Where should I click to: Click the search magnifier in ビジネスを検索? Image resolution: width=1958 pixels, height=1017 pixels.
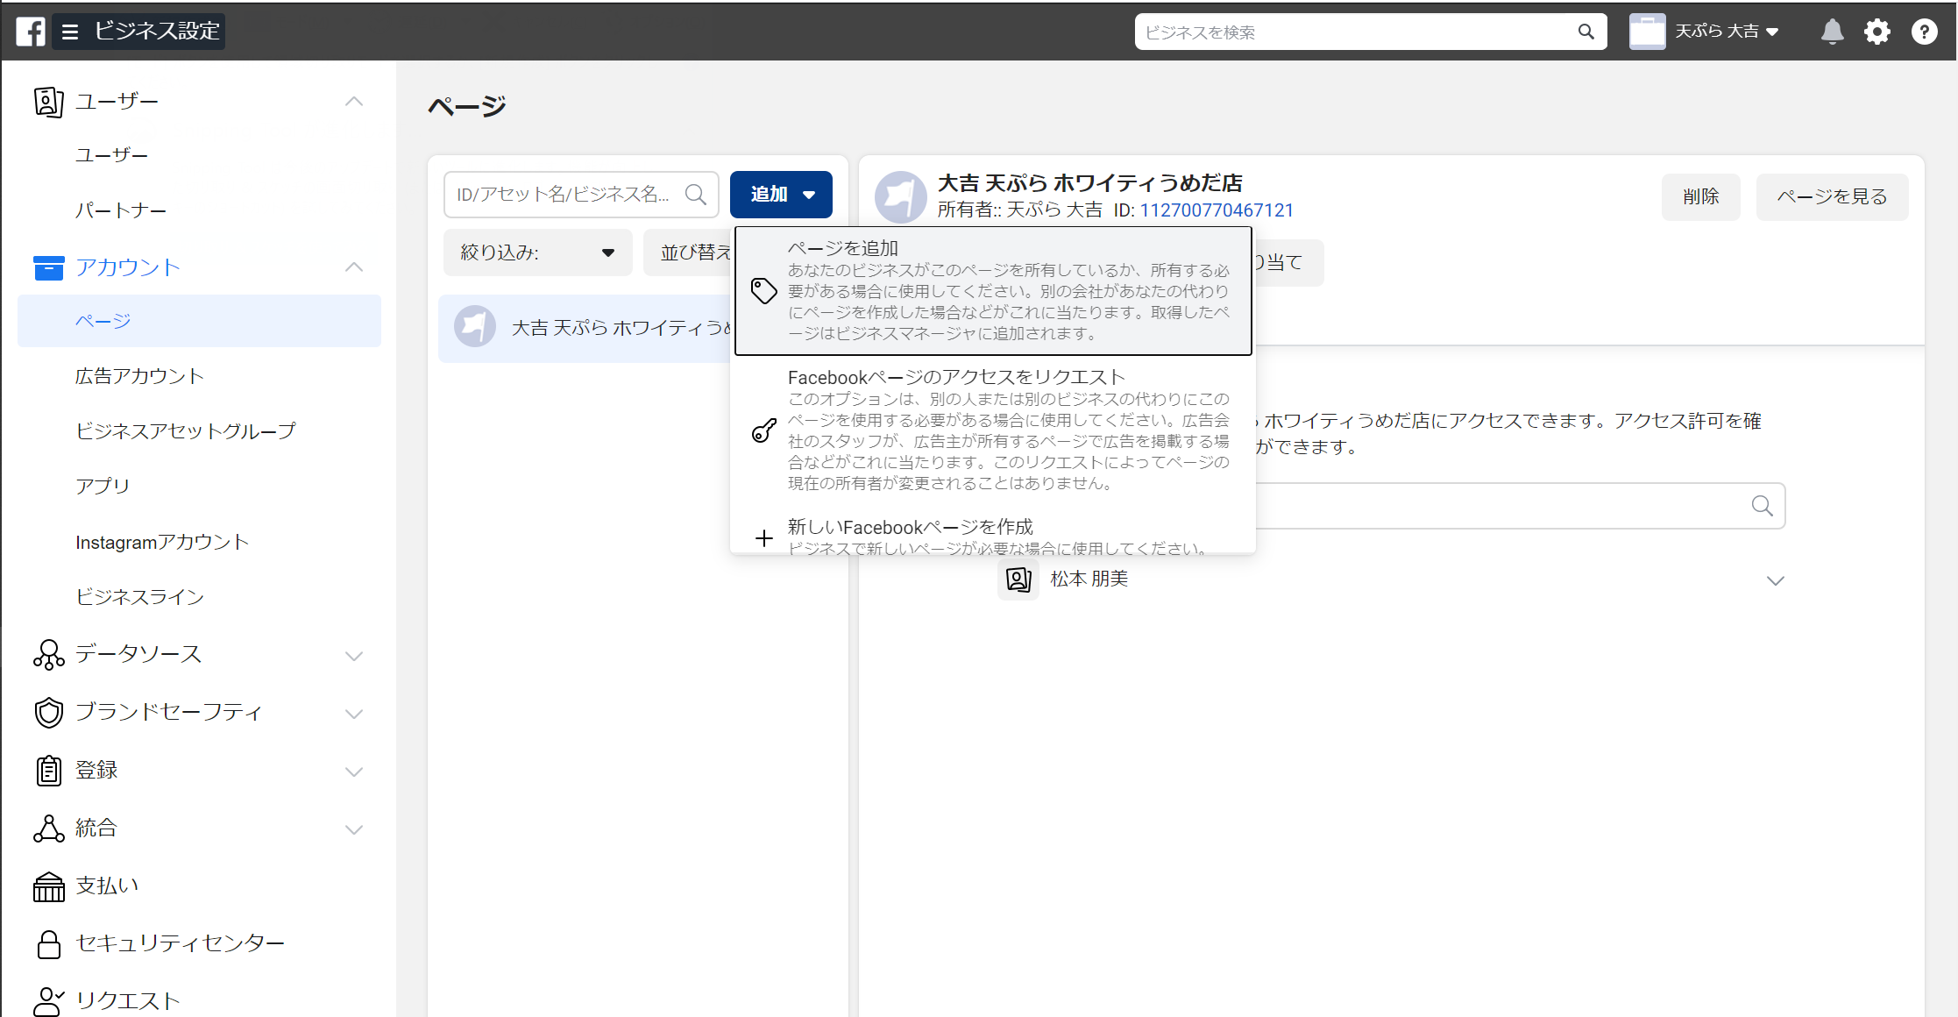(x=1586, y=32)
